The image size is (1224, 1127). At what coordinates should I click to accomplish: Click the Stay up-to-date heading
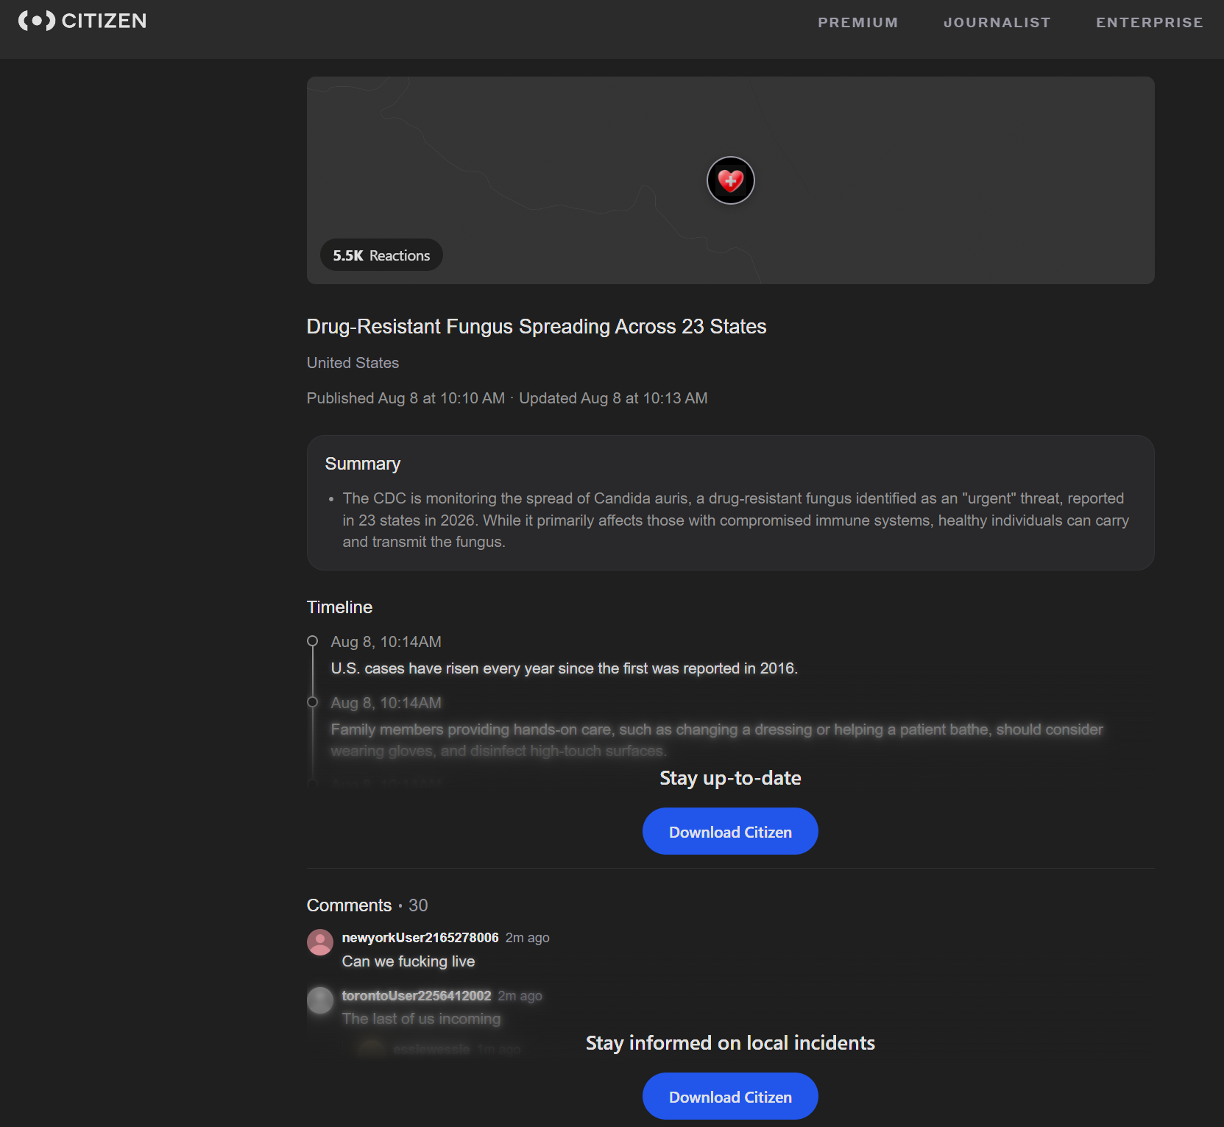(730, 778)
